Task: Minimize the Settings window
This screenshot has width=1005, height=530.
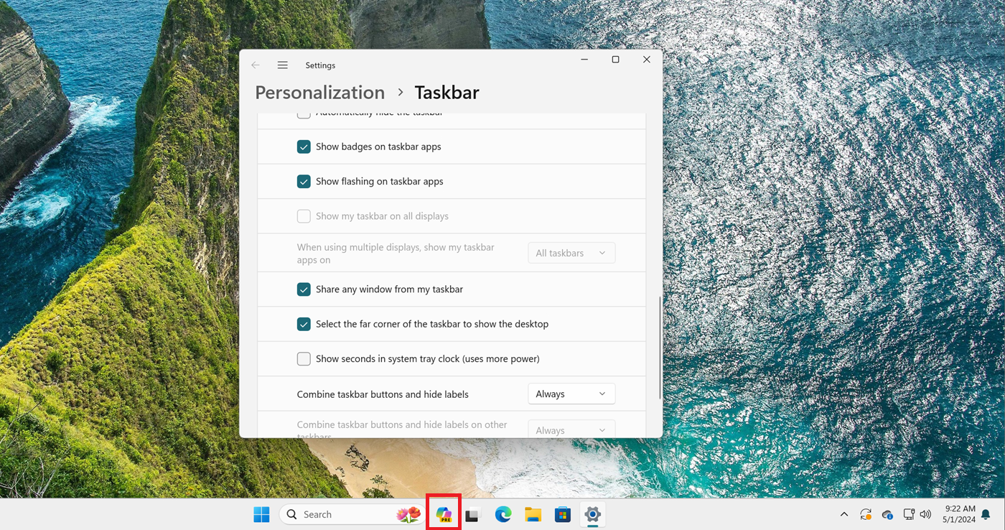Action: pyautogui.click(x=584, y=60)
